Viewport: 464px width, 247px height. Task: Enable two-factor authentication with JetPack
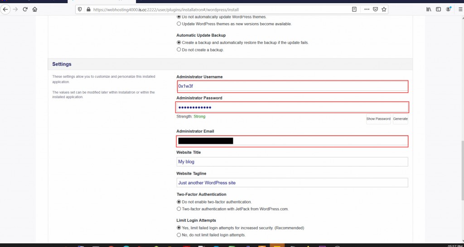pos(179,209)
